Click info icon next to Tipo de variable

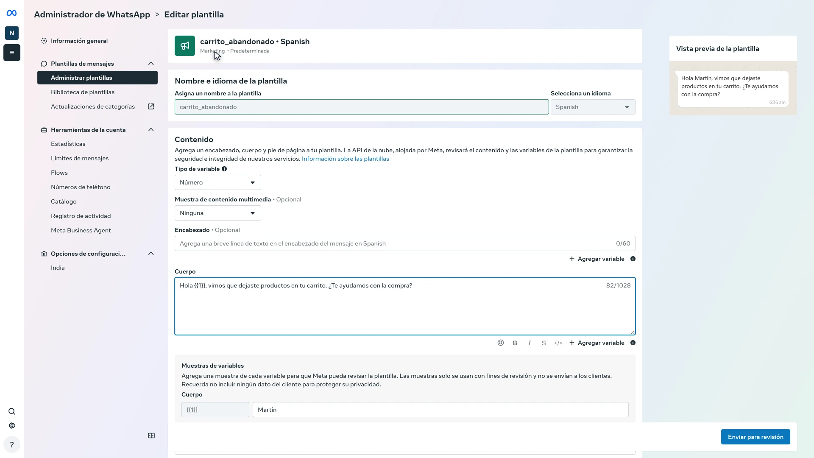(224, 169)
